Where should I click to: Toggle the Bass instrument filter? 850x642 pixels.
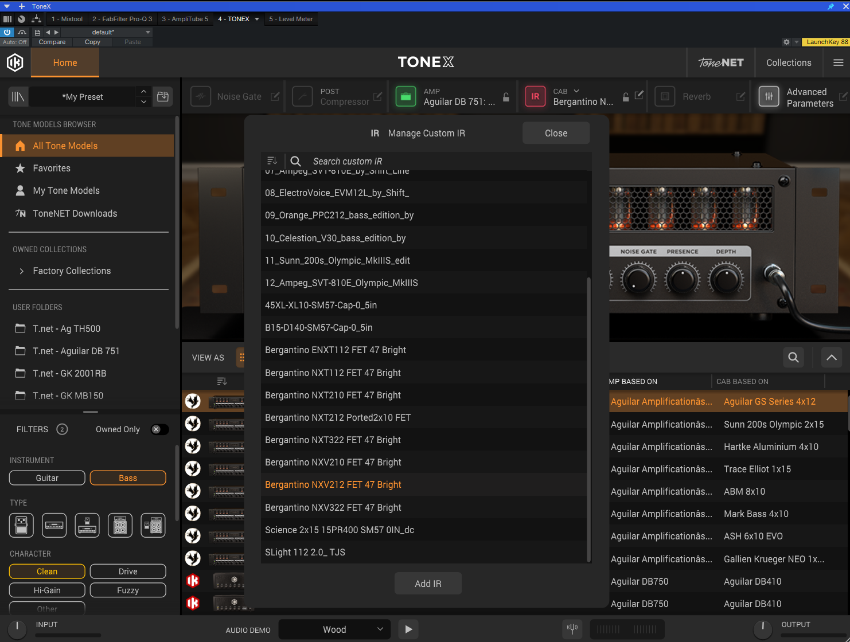point(128,478)
